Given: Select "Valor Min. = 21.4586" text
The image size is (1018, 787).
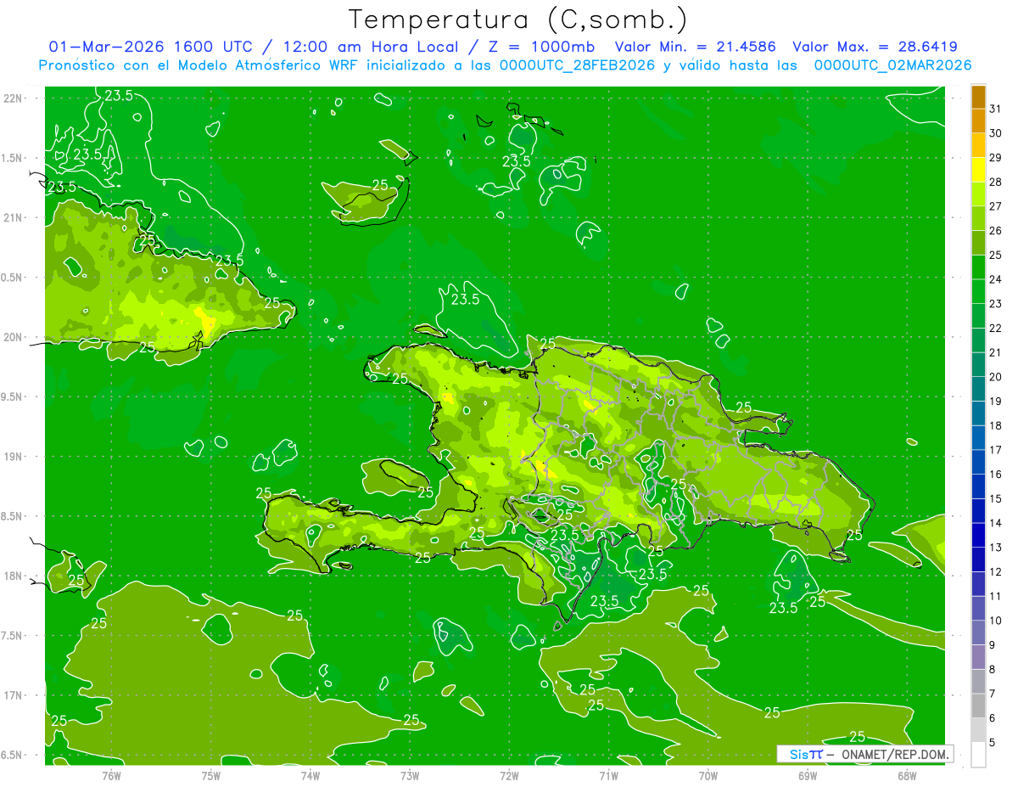Looking at the screenshot, I should (x=696, y=47).
